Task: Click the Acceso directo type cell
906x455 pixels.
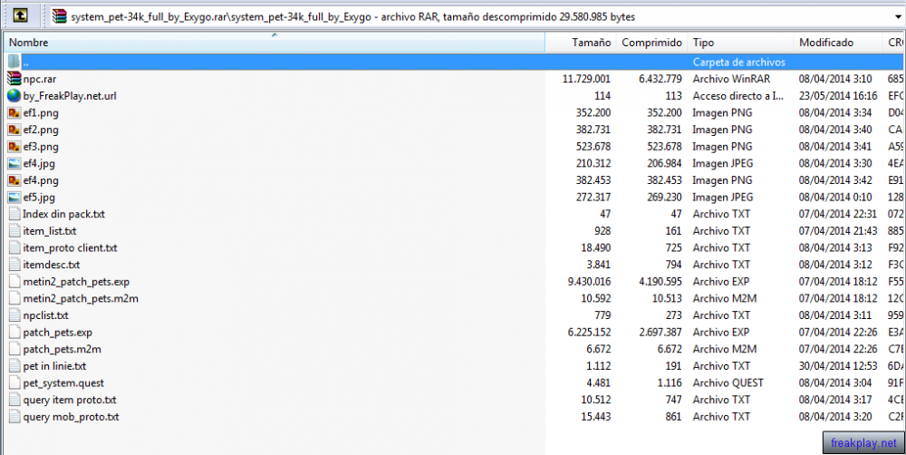Action: (737, 96)
